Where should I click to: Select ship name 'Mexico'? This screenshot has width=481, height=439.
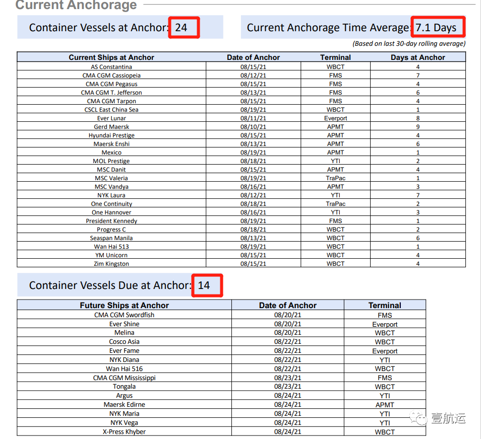pyautogui.click(x=111, y=153)
